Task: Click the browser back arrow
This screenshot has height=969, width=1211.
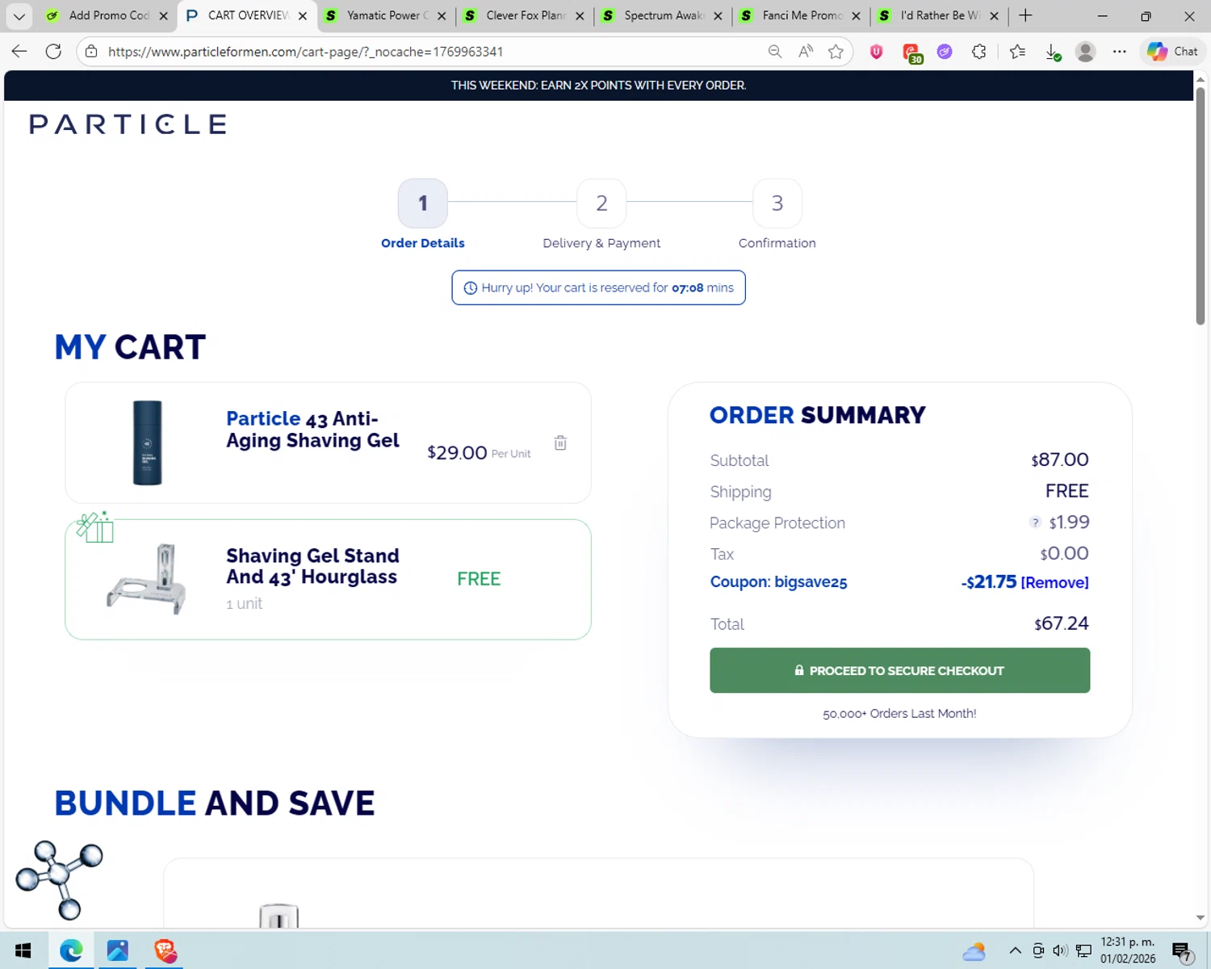Action: click(19, 52)
